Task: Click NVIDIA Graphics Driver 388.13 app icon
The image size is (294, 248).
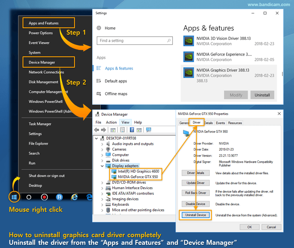Action: pos(188,72)
